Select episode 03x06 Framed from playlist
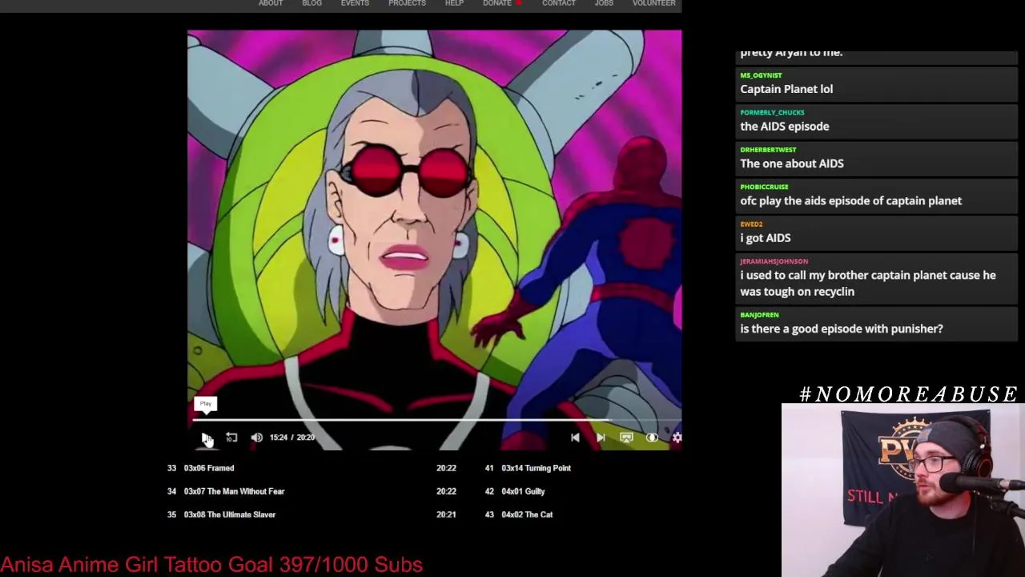 click(x=209, y=468)
